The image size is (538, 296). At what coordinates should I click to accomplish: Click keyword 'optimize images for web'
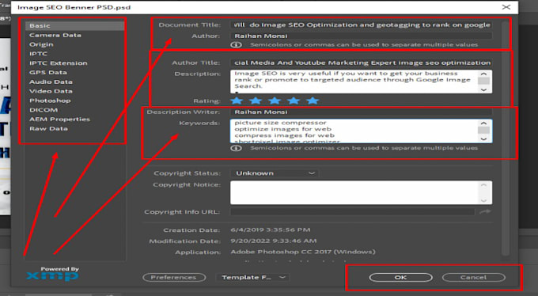pos(283,129)
